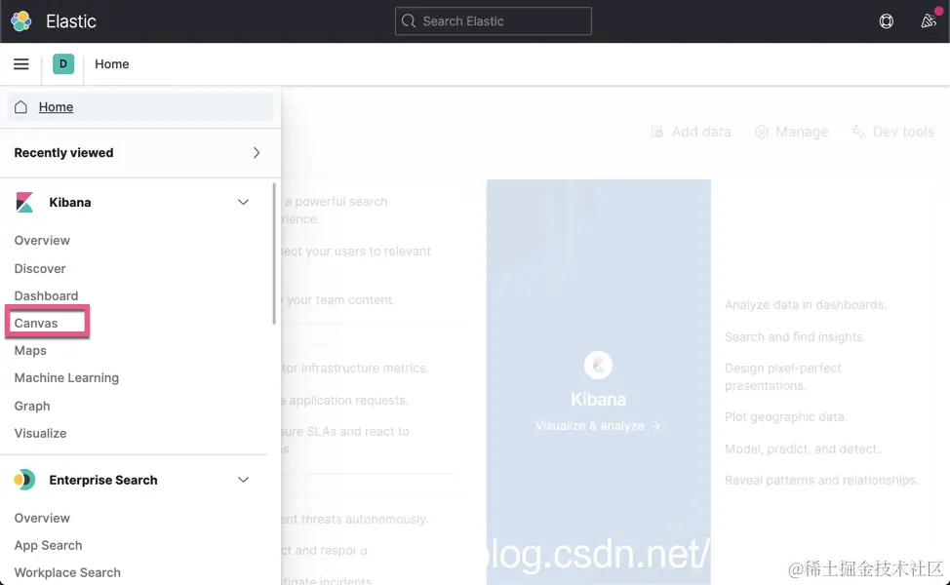Click the Manage gear icon
Image resolution: width=950 pixels, height=585 pixels.
click(x=761, y=132)
